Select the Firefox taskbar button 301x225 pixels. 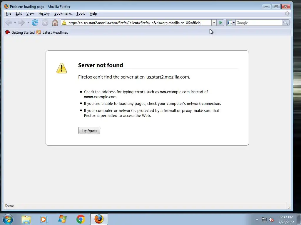[x=99, y=219]
